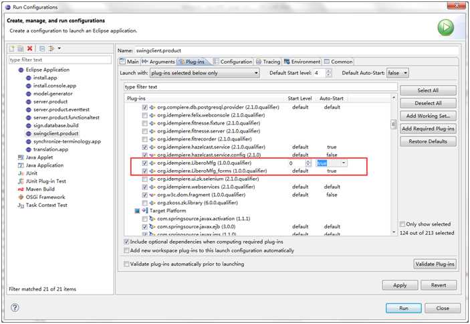Click the JUnit icon
The image size is (470, 324).
pos(21,173)
